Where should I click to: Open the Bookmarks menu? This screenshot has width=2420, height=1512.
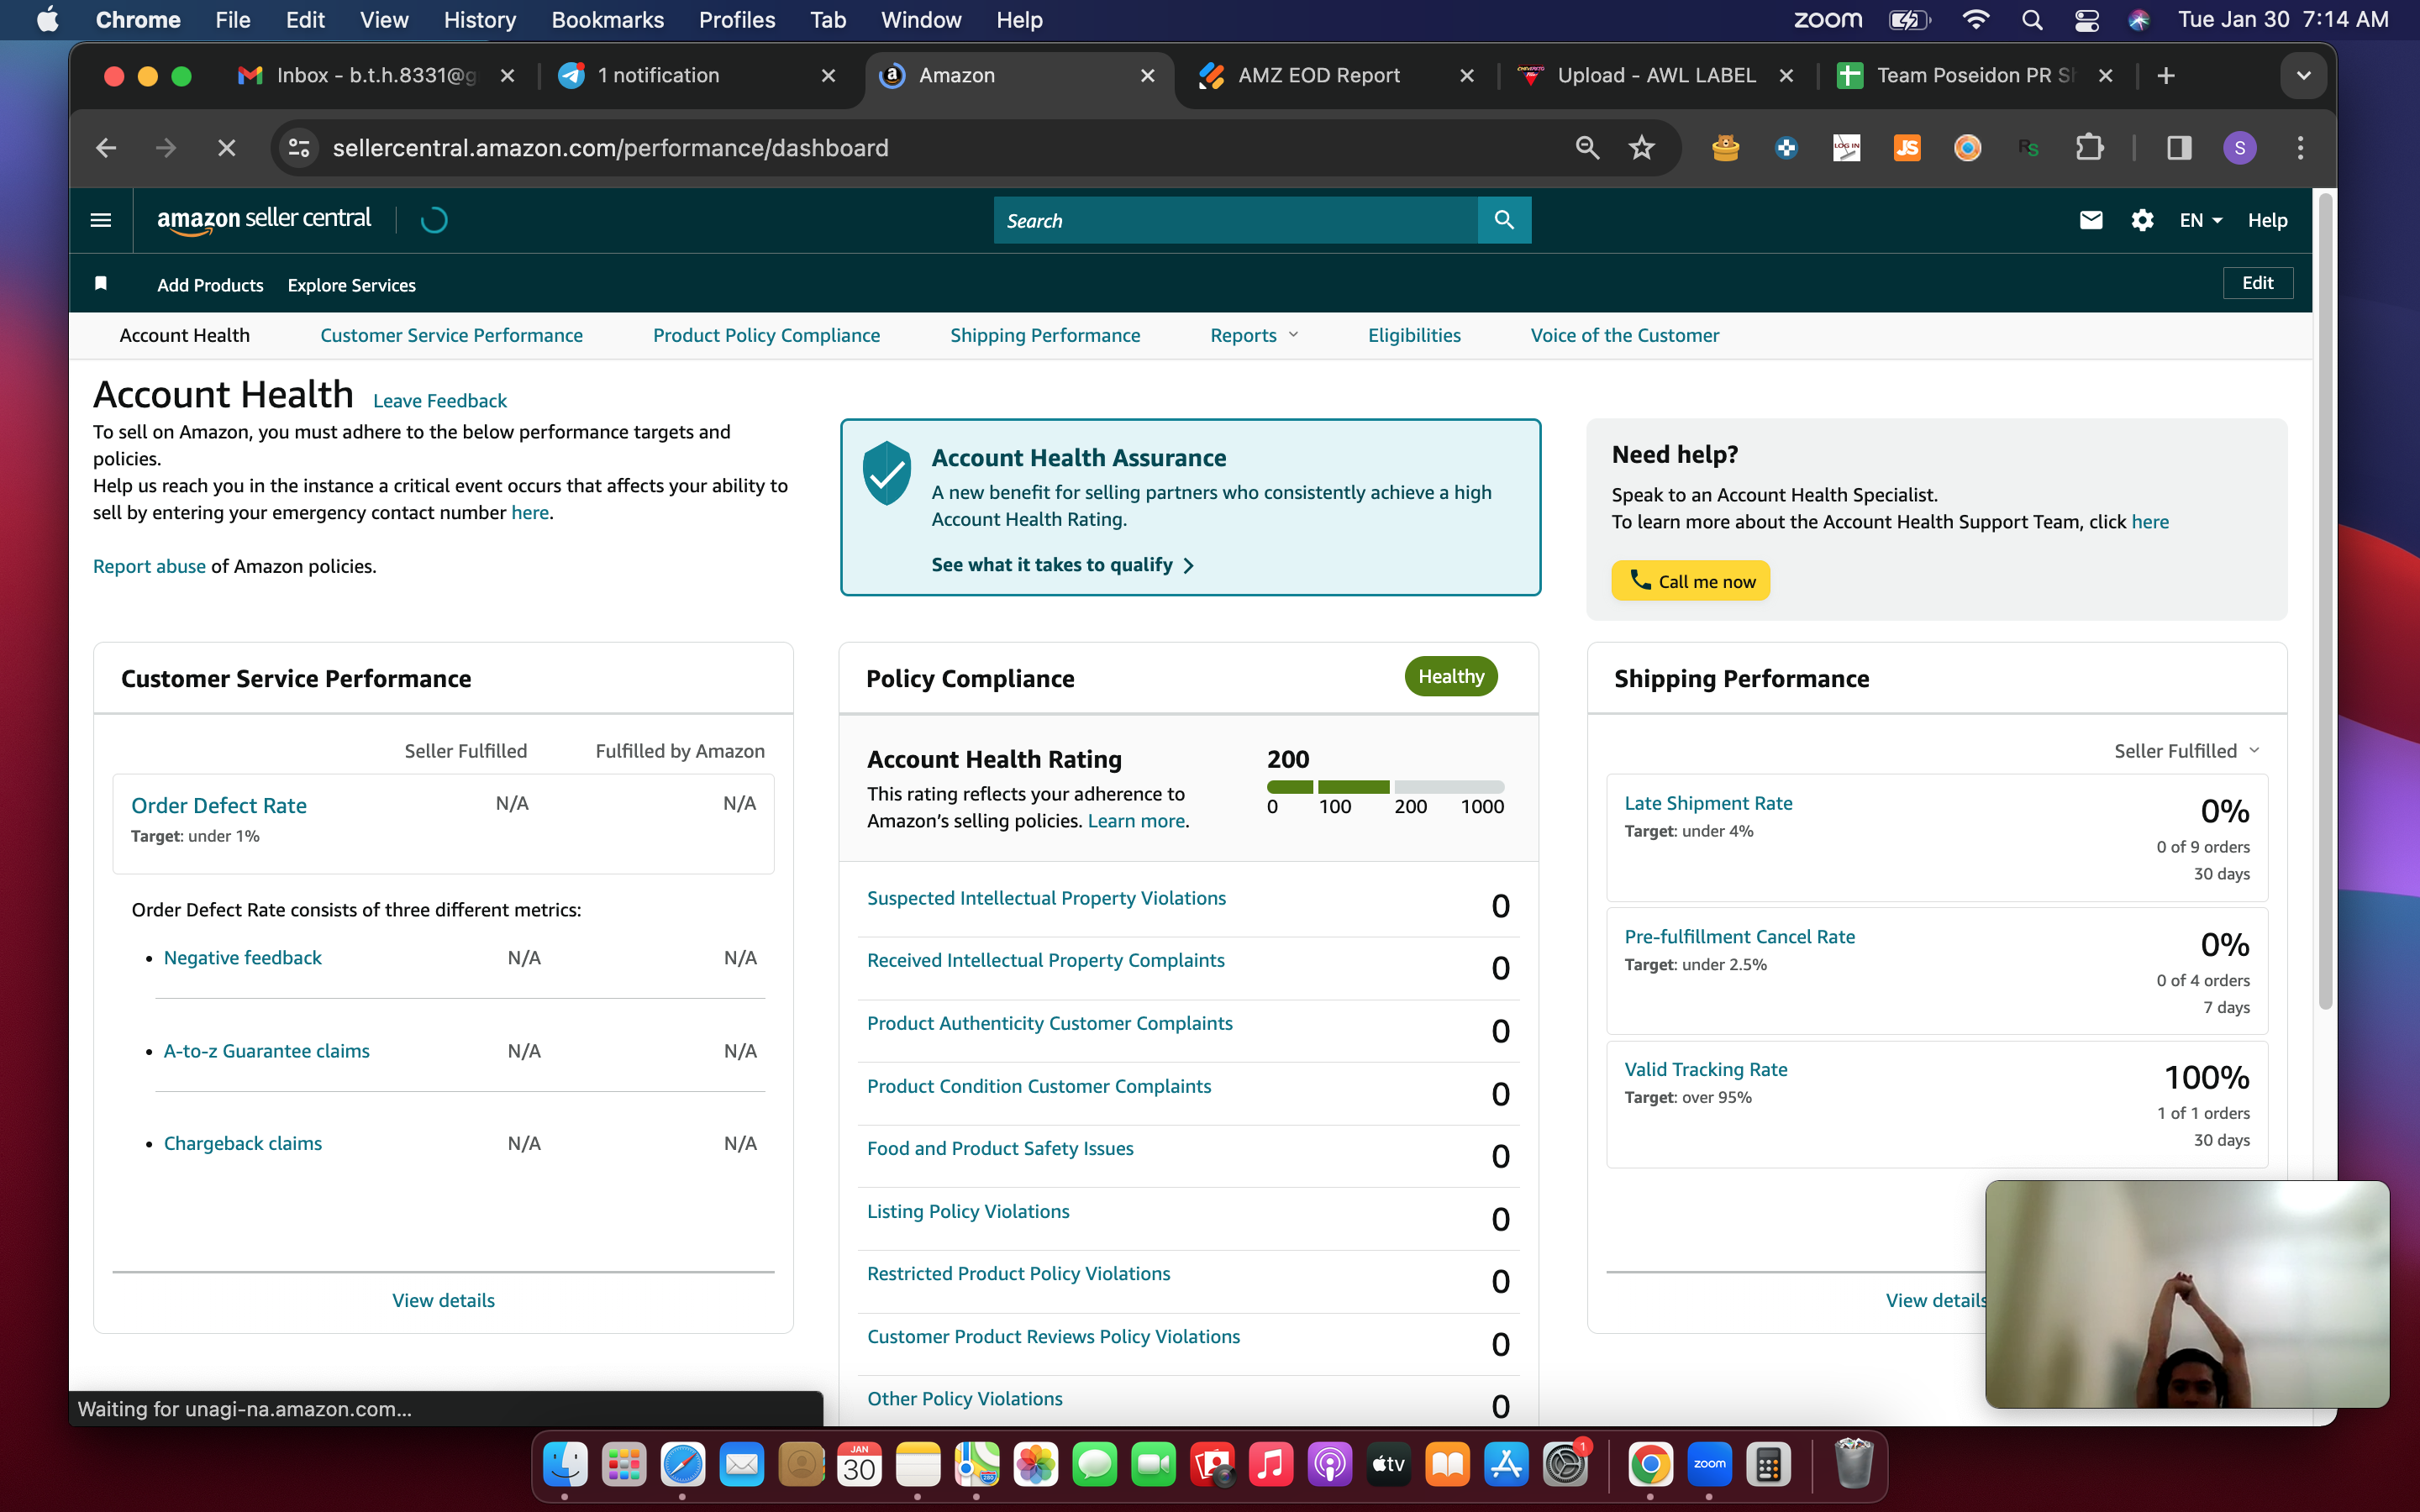click(607, 20)
